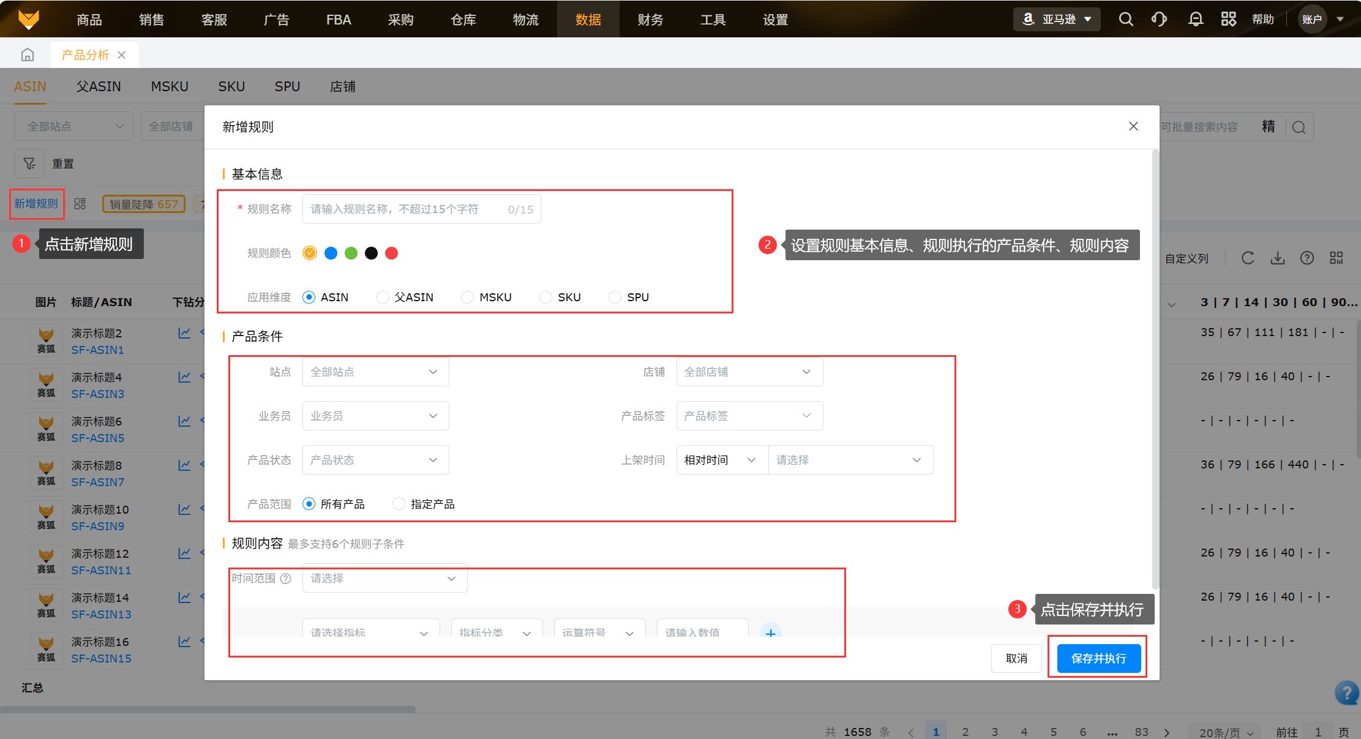Expand the 全部站点 dropdown in the dialog
This screenshot has width=1361, height=739.
(375, 372)
